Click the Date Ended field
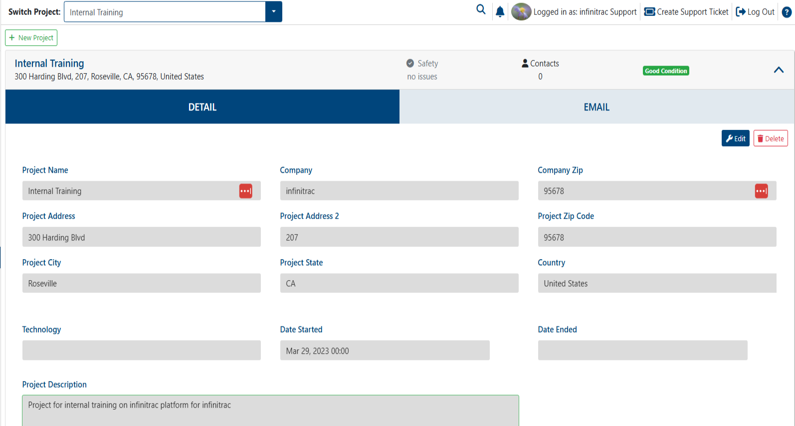This screenshot has height=426, width=795. 642,350
